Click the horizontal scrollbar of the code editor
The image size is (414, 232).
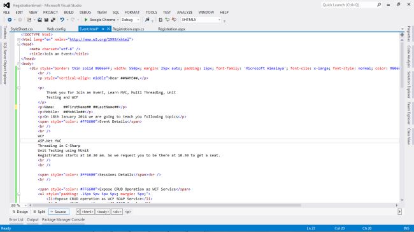tap(167, 205)
